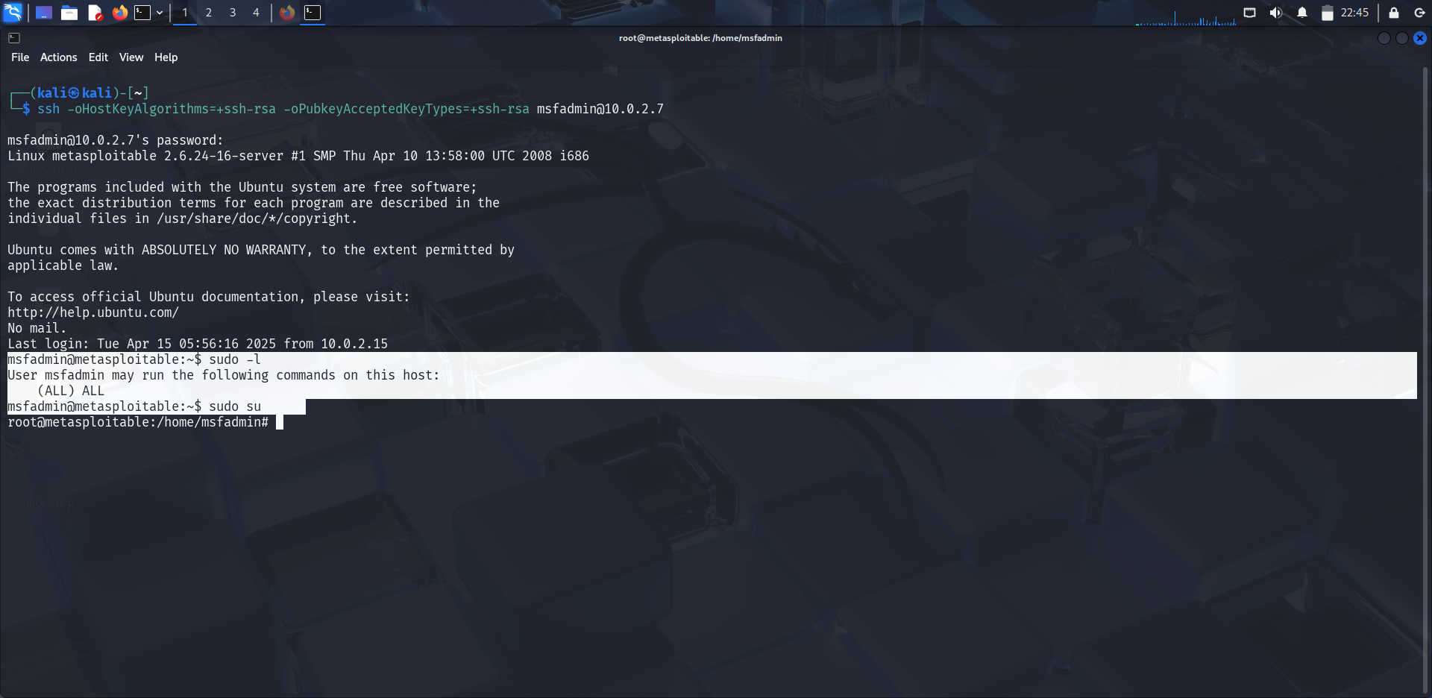Click the http://help.ubuntu.com/ URL text

coord(93,312)
